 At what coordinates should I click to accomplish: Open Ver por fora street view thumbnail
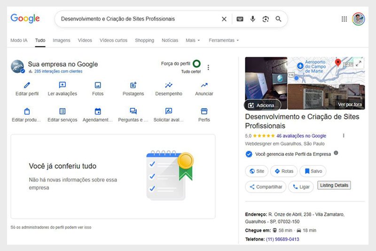click(x=326, y=97)
